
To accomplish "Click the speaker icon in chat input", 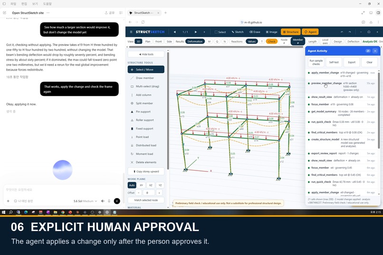I will [103, 201].
